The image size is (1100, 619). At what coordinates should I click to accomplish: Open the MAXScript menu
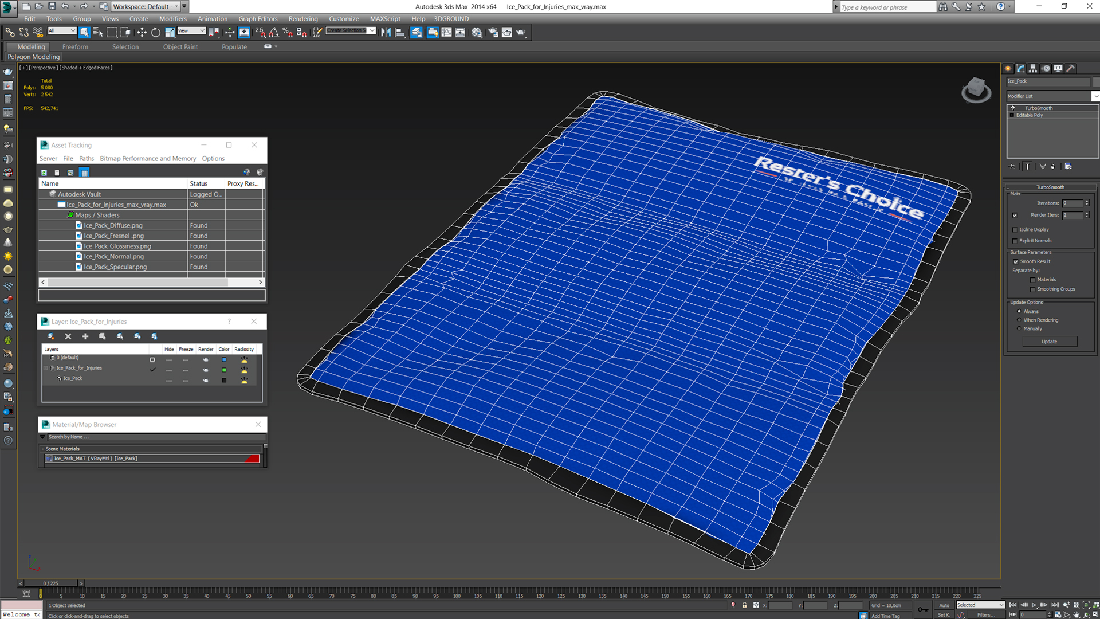click(x=385, y=19)
